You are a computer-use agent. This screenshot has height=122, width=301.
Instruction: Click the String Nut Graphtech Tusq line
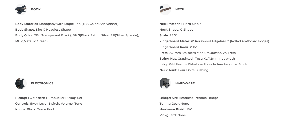197,59
